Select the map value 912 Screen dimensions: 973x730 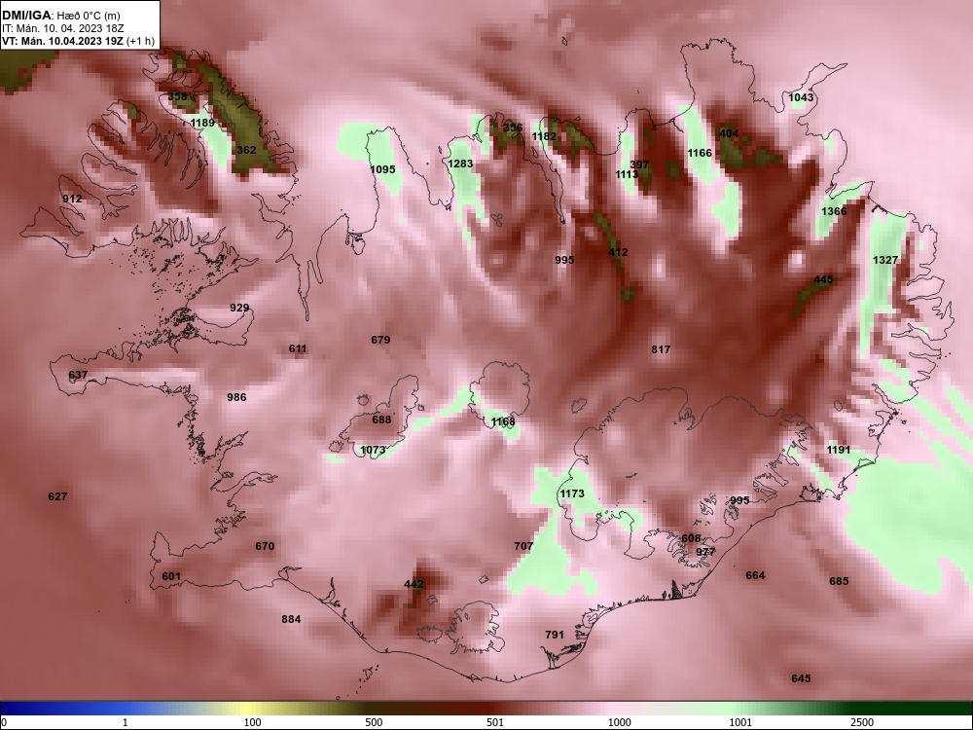(72, 199)
